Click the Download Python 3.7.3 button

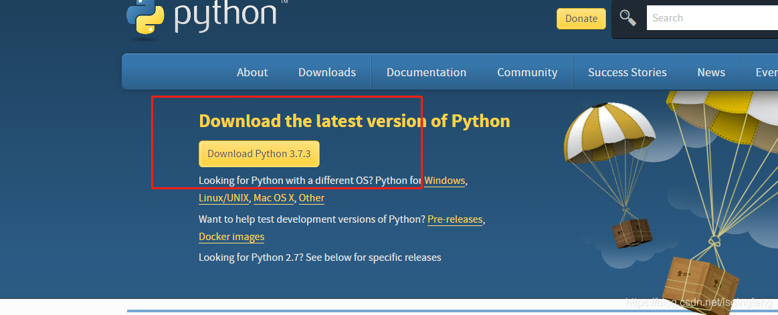point(259,154)
